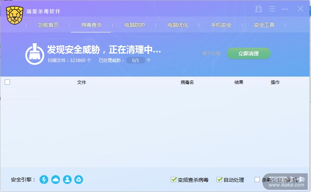
Task: Open the user account icon
Action: [x=258, y=9]
